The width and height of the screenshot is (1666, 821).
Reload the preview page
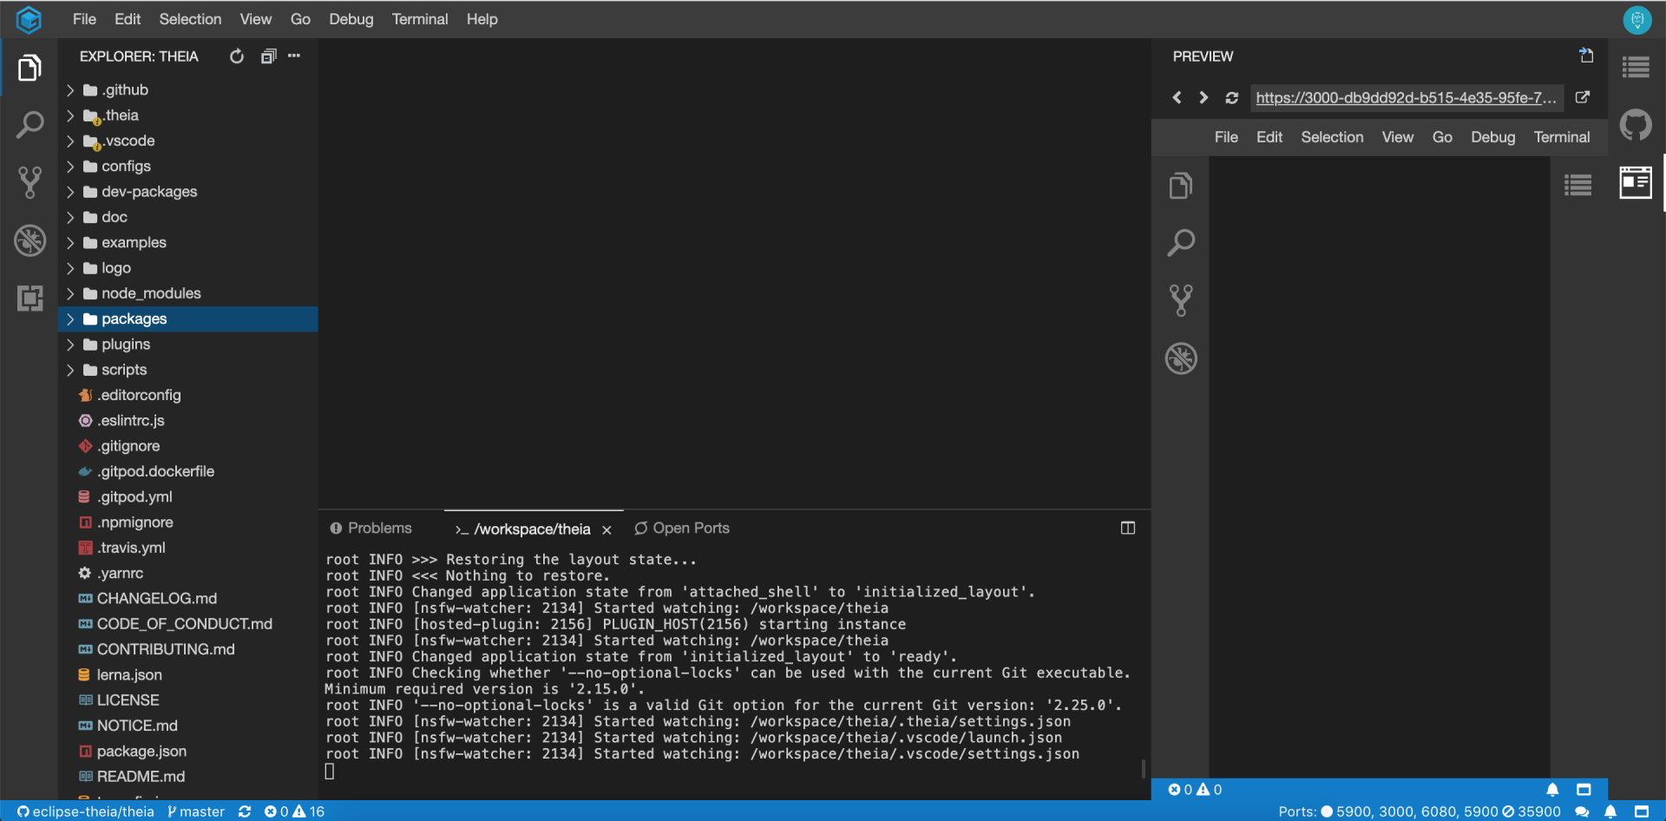click(x=1231, y=98)
